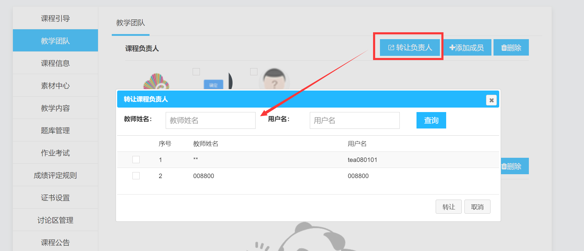This screenshot has width=584, height=251.
Task: Cancel the dialog with 取消
Action: click(477, 207)
